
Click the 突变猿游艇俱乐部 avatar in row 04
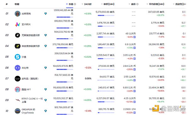pyautogui.click(x=18, y=46)
